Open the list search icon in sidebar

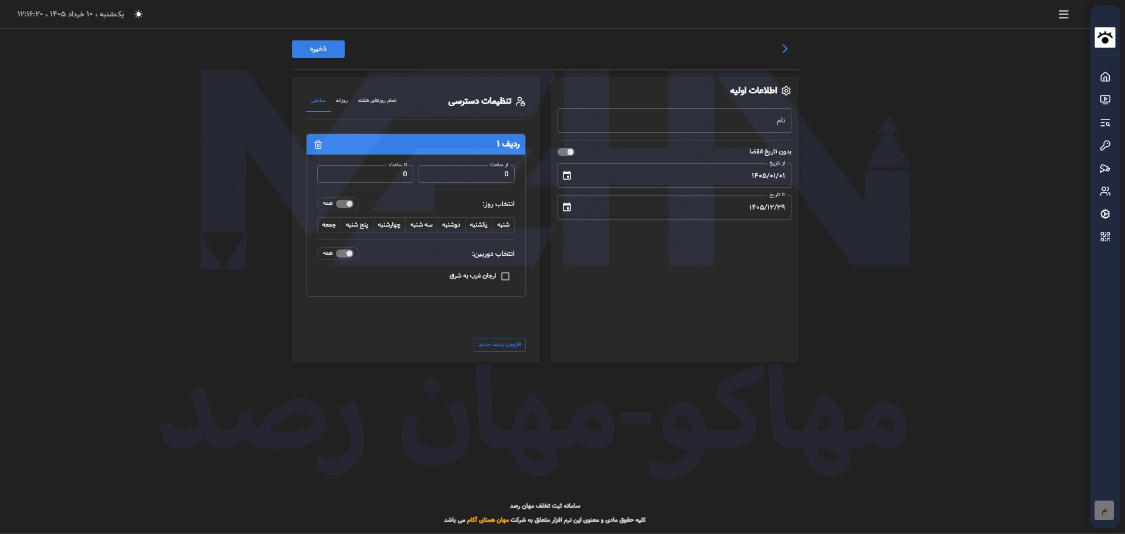pyautogui.click(x=1105, y=122)
